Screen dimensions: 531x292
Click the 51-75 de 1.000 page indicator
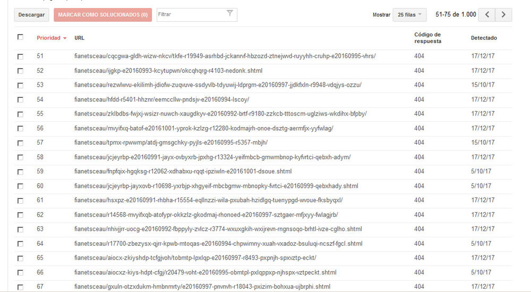[x=456, y=14]
